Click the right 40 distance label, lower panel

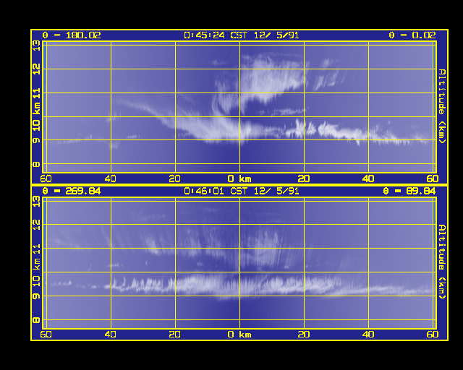pos(368,335)
